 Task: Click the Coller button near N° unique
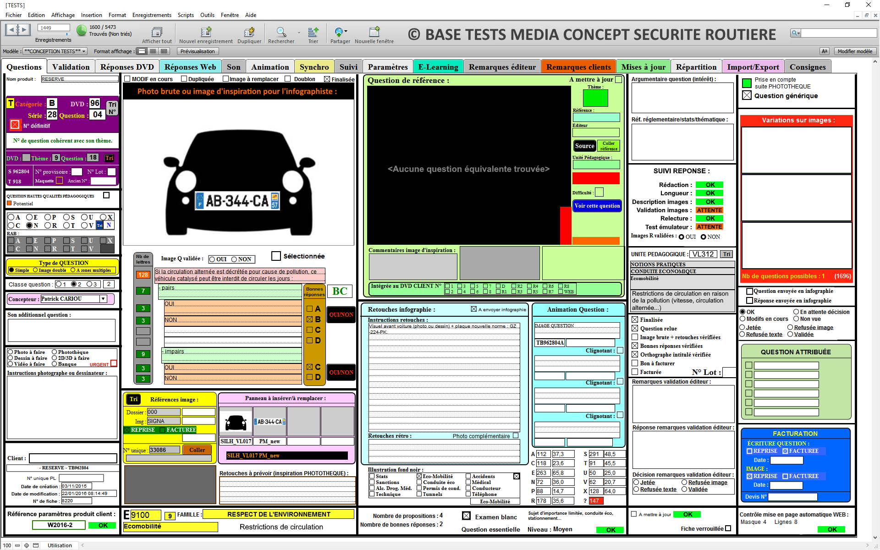tap(197, 450)
